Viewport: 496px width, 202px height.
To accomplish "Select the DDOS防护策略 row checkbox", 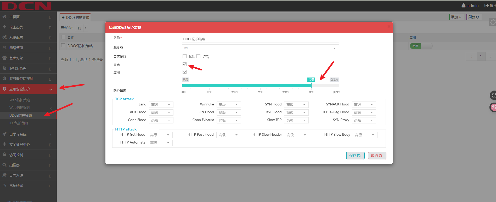I will pos(63,45).
